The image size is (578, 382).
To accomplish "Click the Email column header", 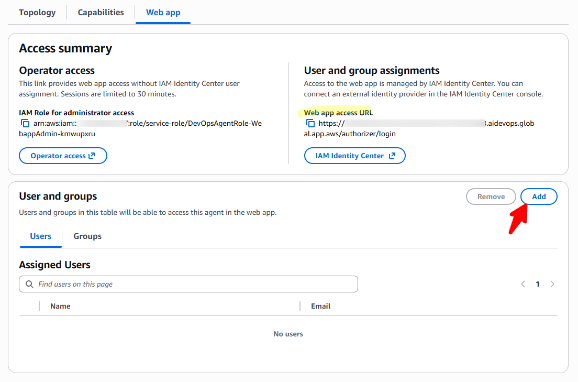I will coord(320,306).
